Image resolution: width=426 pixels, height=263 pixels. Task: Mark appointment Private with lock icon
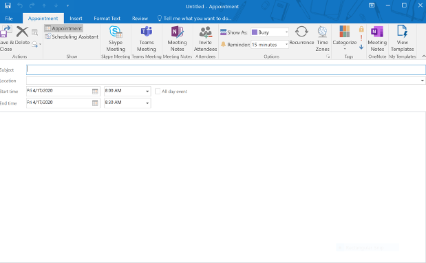tap(361, 29)
